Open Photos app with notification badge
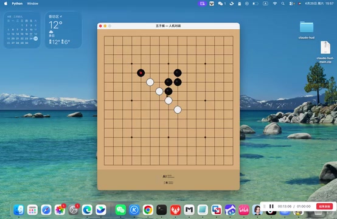 click(60, 210)
